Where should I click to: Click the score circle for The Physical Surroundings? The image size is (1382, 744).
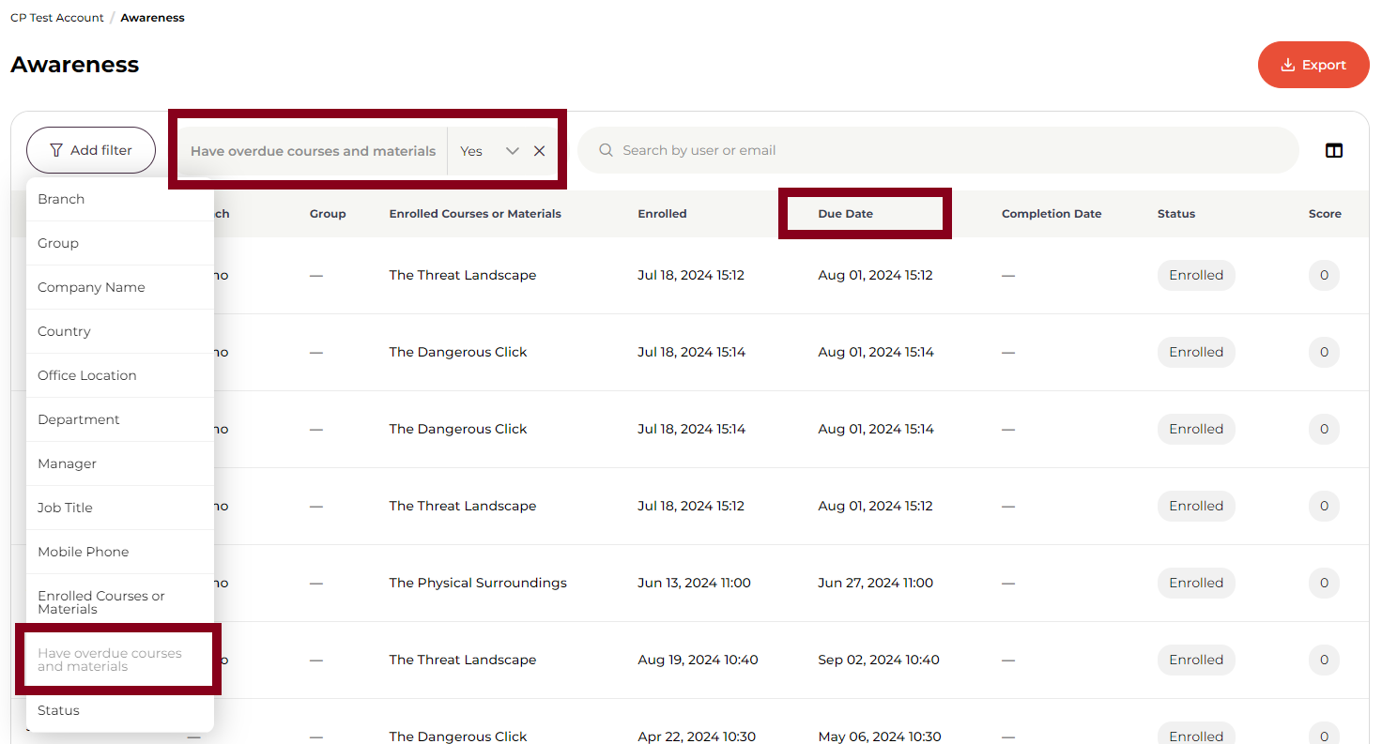coord(1324,583)
